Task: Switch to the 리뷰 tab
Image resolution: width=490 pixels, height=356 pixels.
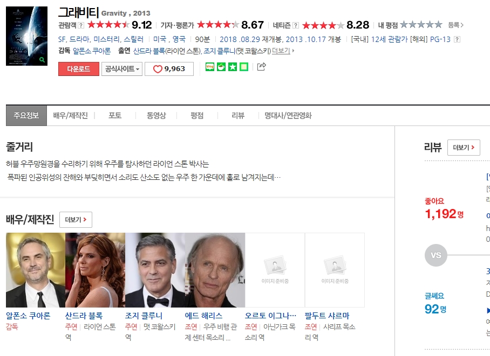Action: click(238, 116)
